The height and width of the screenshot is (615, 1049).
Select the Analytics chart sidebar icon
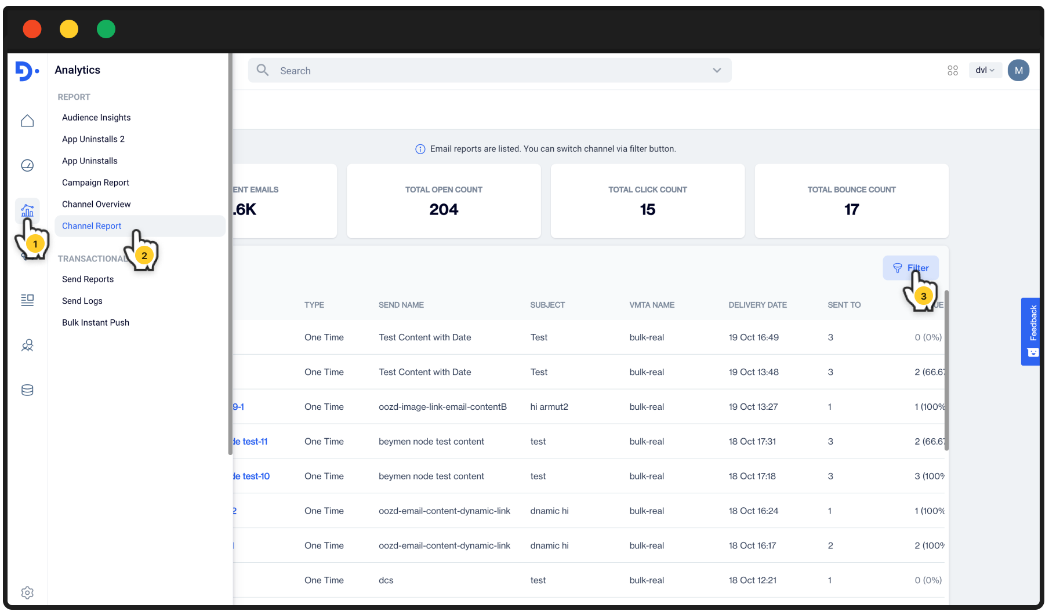click(x=27, y=210)
